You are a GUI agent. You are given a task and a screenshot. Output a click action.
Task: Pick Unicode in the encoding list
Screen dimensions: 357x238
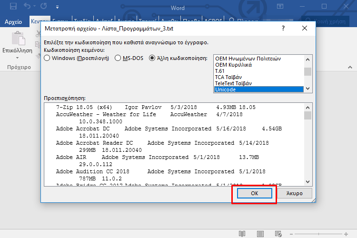pyautogui.click(x=258, y=89)
